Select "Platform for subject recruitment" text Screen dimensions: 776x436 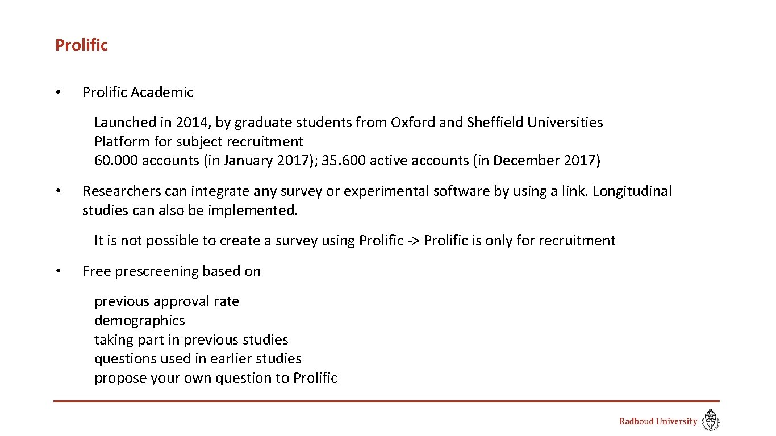199,141
